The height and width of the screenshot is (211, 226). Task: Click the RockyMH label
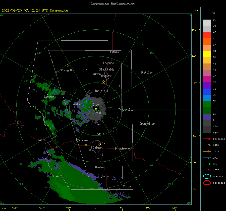point(66,70)
